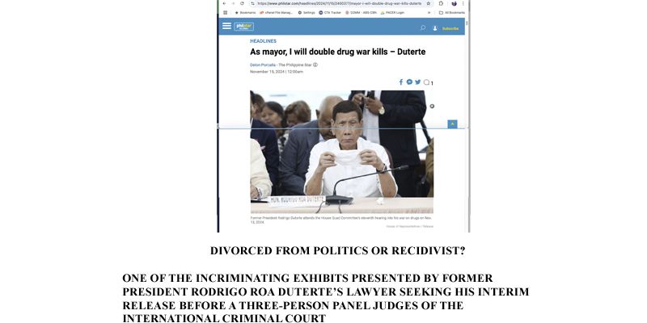Open the CTA Tracker bookmark
Viewport: 647px width, 323px height.
click(330, 13)
